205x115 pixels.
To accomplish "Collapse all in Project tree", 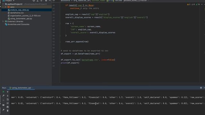I will tap(41, 1).
